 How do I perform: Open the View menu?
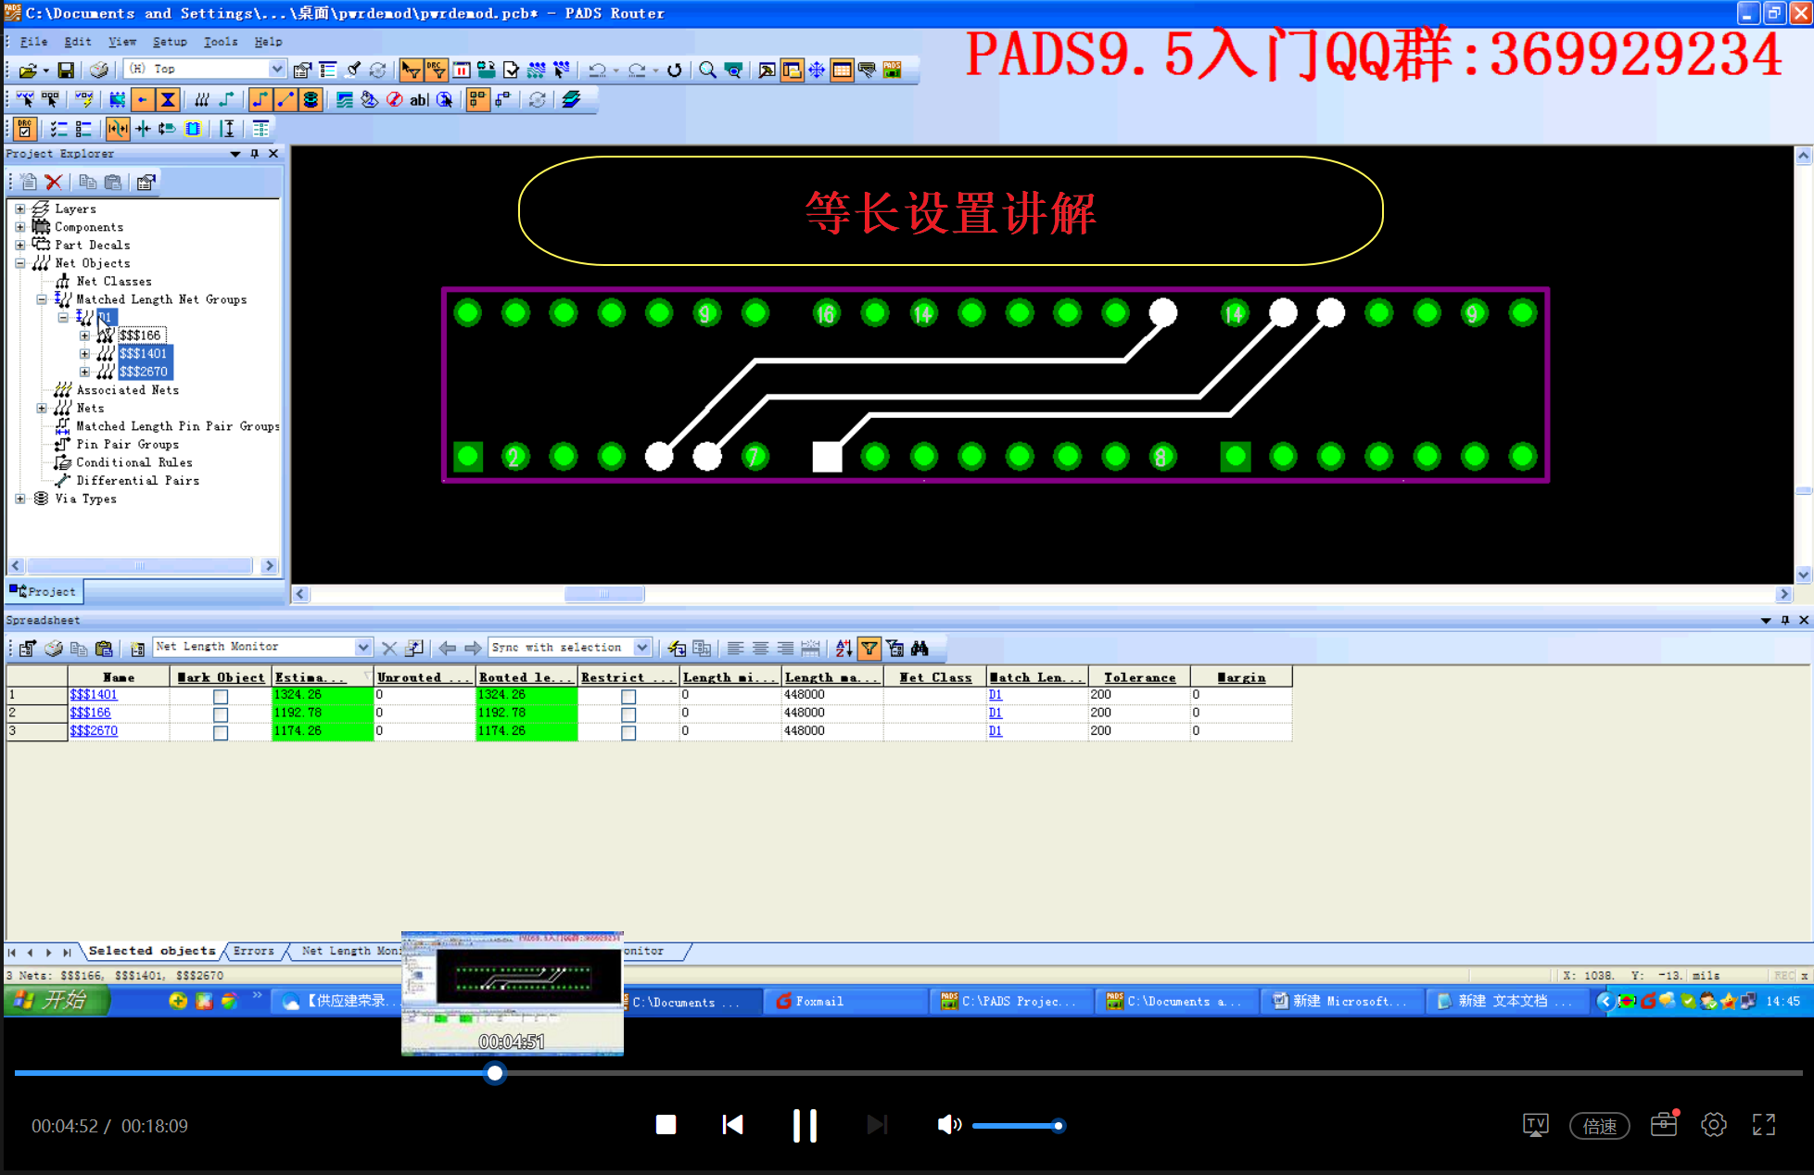pos(122,42)
